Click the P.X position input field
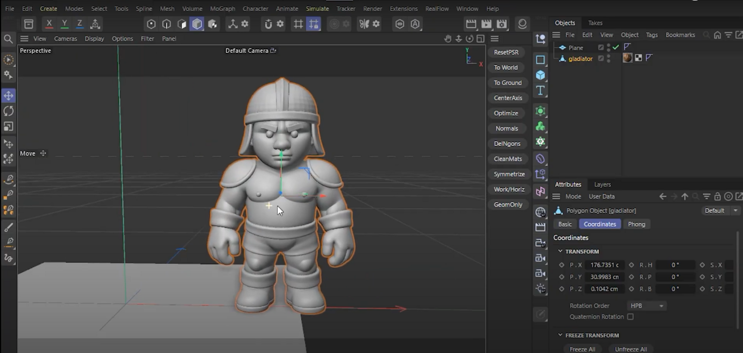Image resolution: width=743 pixels, height=353 pixels. [605, 265]
